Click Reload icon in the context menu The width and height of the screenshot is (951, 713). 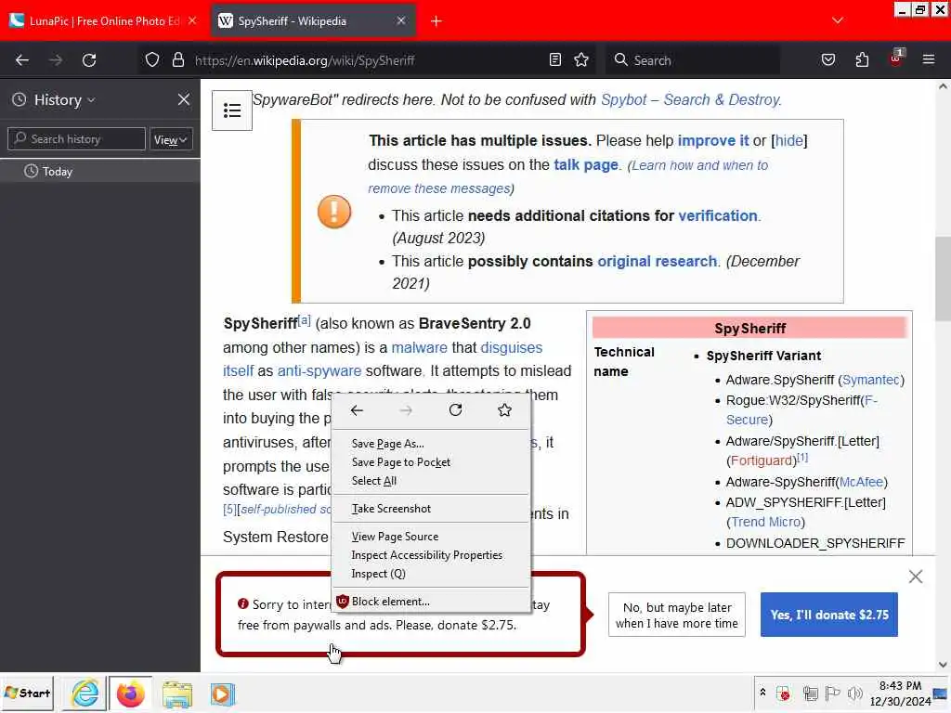(455, 410)
